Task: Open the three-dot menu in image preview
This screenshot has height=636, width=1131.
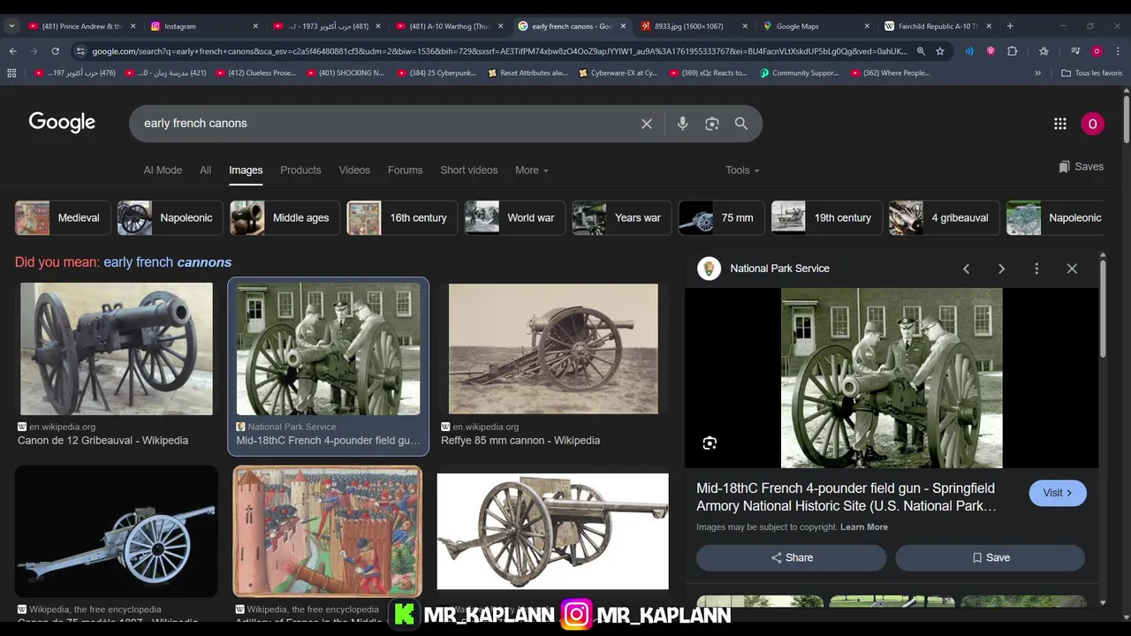Action: coord(1036,269)
